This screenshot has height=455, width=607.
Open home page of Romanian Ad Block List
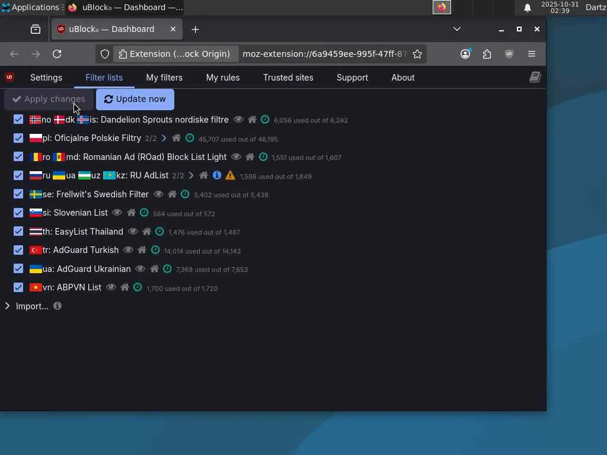pyautogui.click(x=250, y=156)
